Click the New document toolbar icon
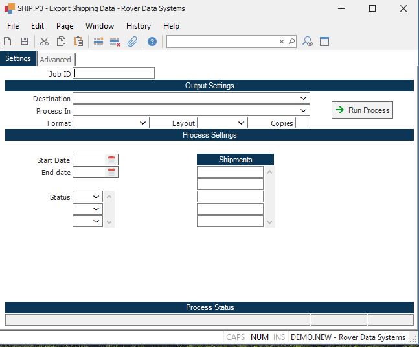Viewport: 419px width, 347px height. (x=8, y=42)
